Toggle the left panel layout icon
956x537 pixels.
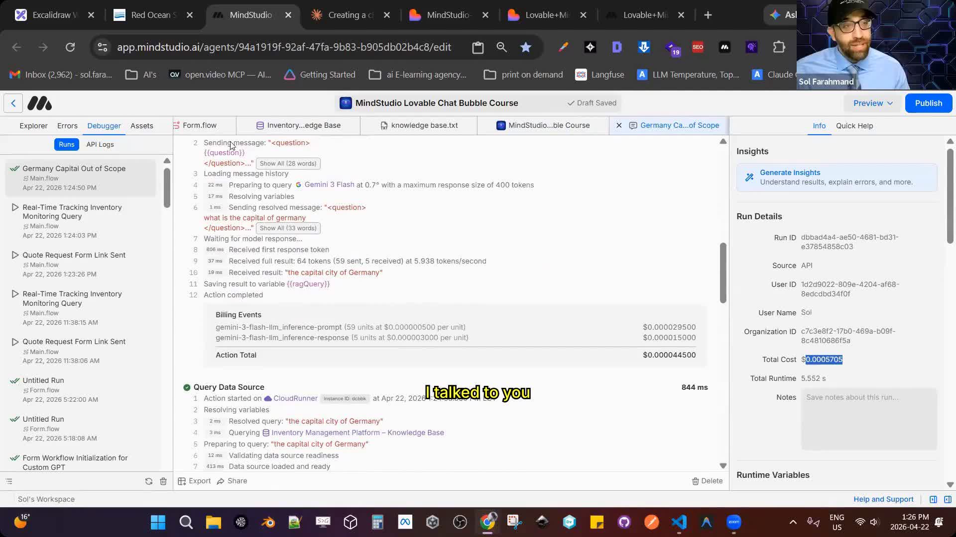pyautogui.click(x=934, y=499)
